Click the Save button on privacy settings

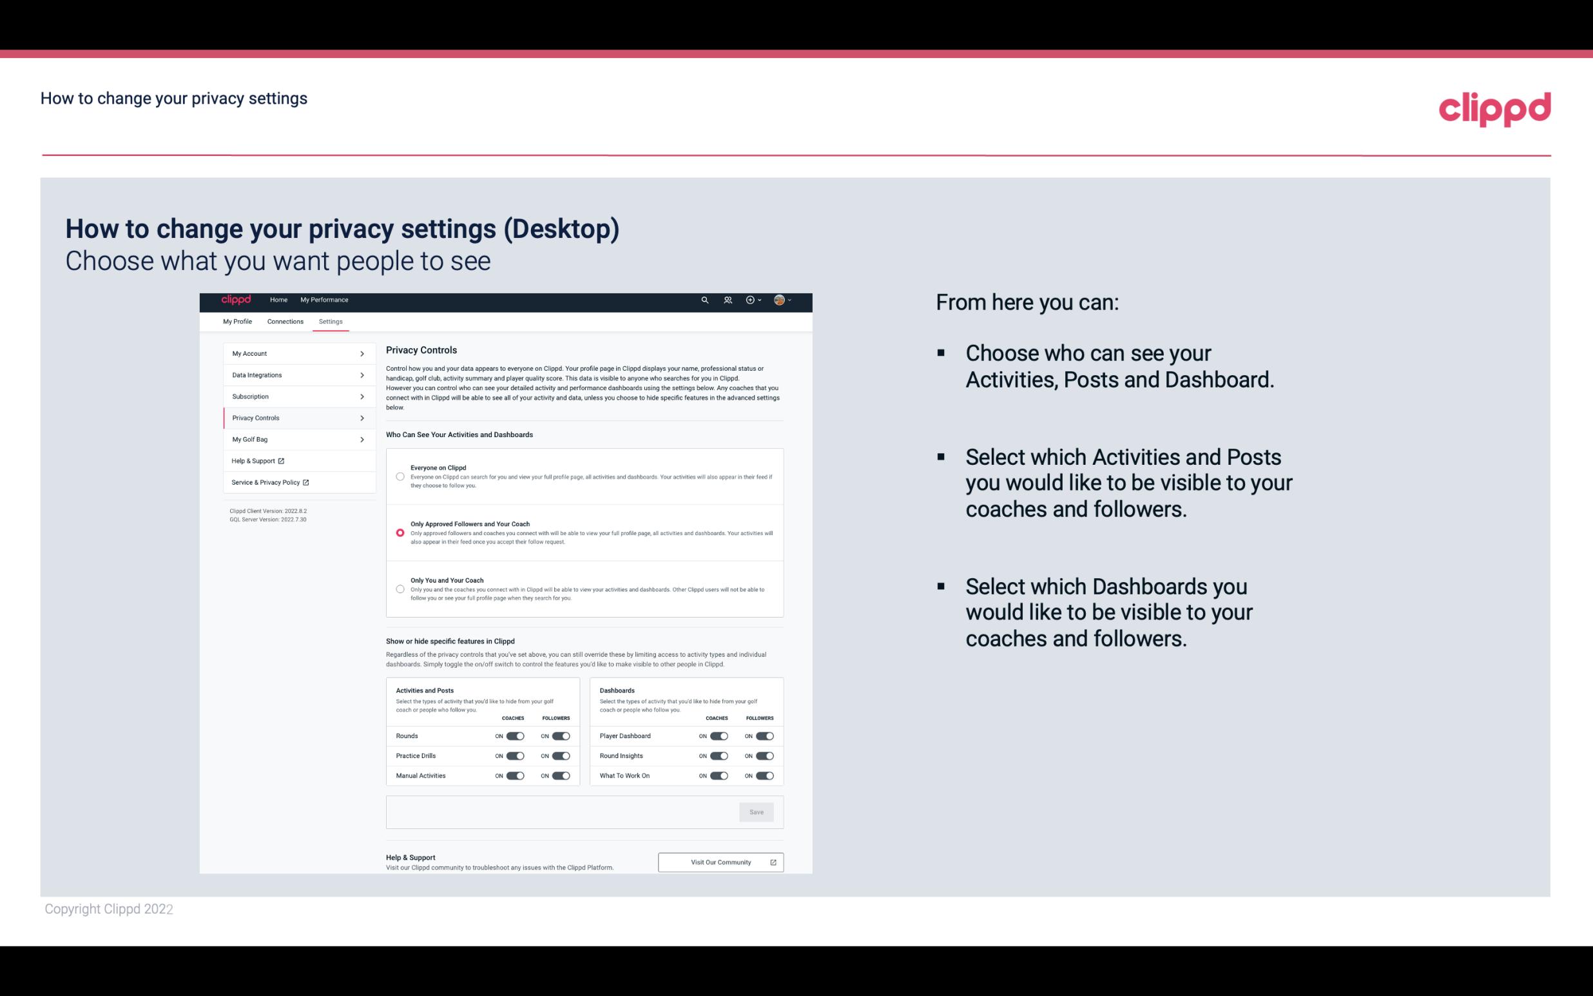click(x=757, y=811)
